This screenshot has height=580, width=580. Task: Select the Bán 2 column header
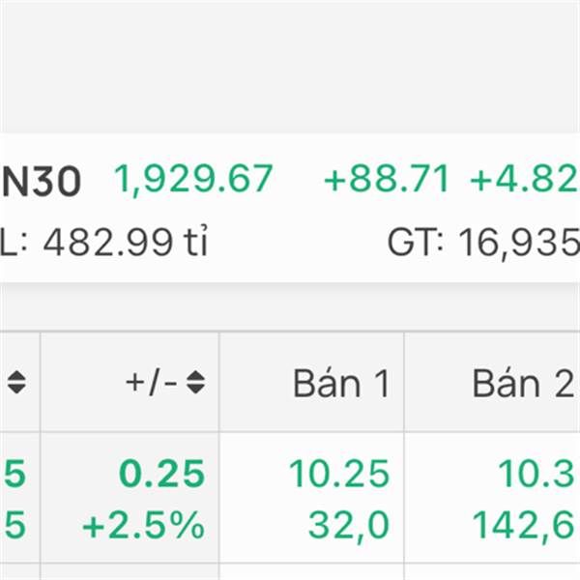522,384
